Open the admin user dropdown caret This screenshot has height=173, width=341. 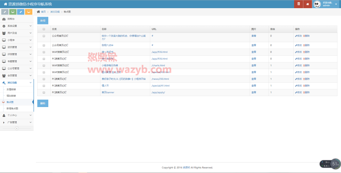(x=336, y=4)
